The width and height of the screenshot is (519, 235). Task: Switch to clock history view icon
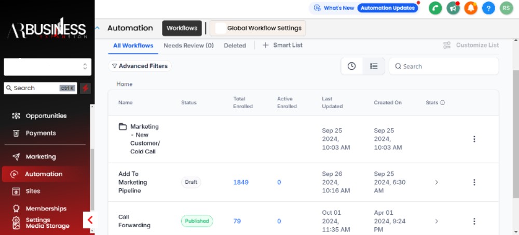point(351,66)
